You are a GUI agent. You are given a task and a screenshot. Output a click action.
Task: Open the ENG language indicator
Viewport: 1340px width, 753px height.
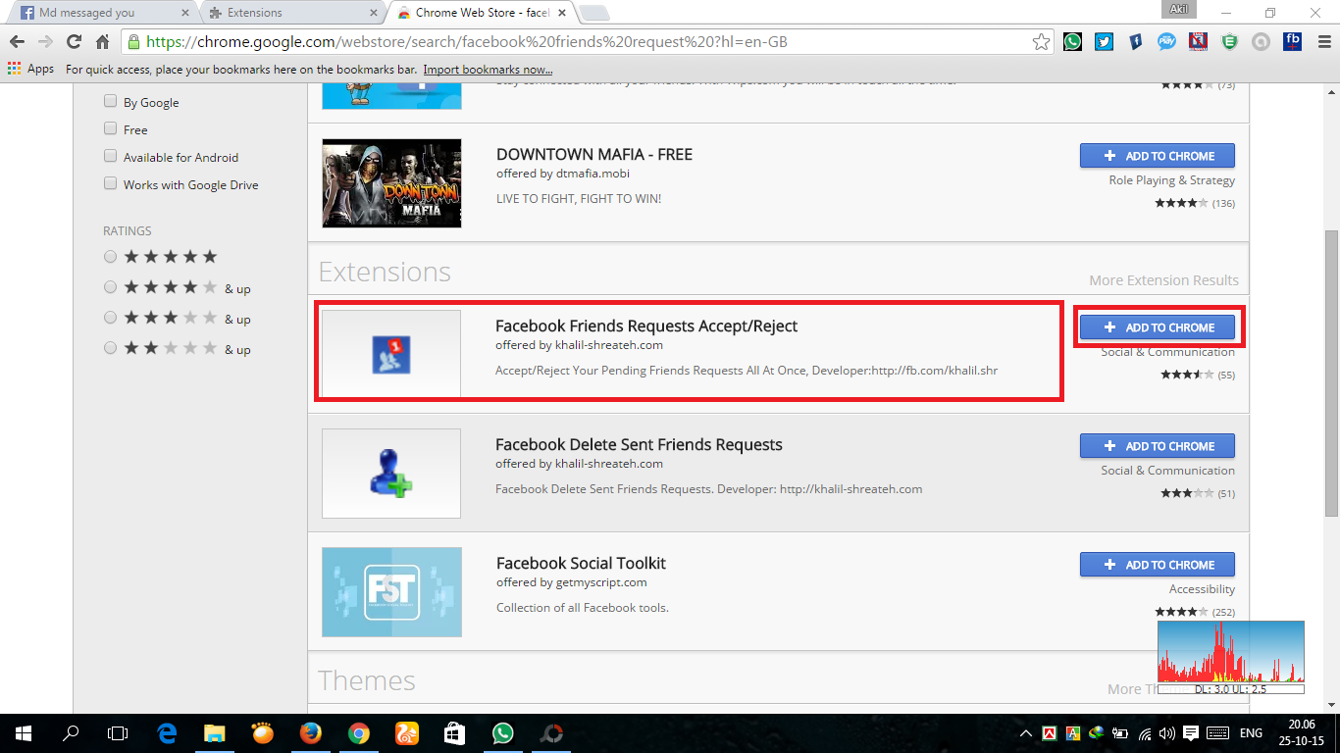point(1251,733)
